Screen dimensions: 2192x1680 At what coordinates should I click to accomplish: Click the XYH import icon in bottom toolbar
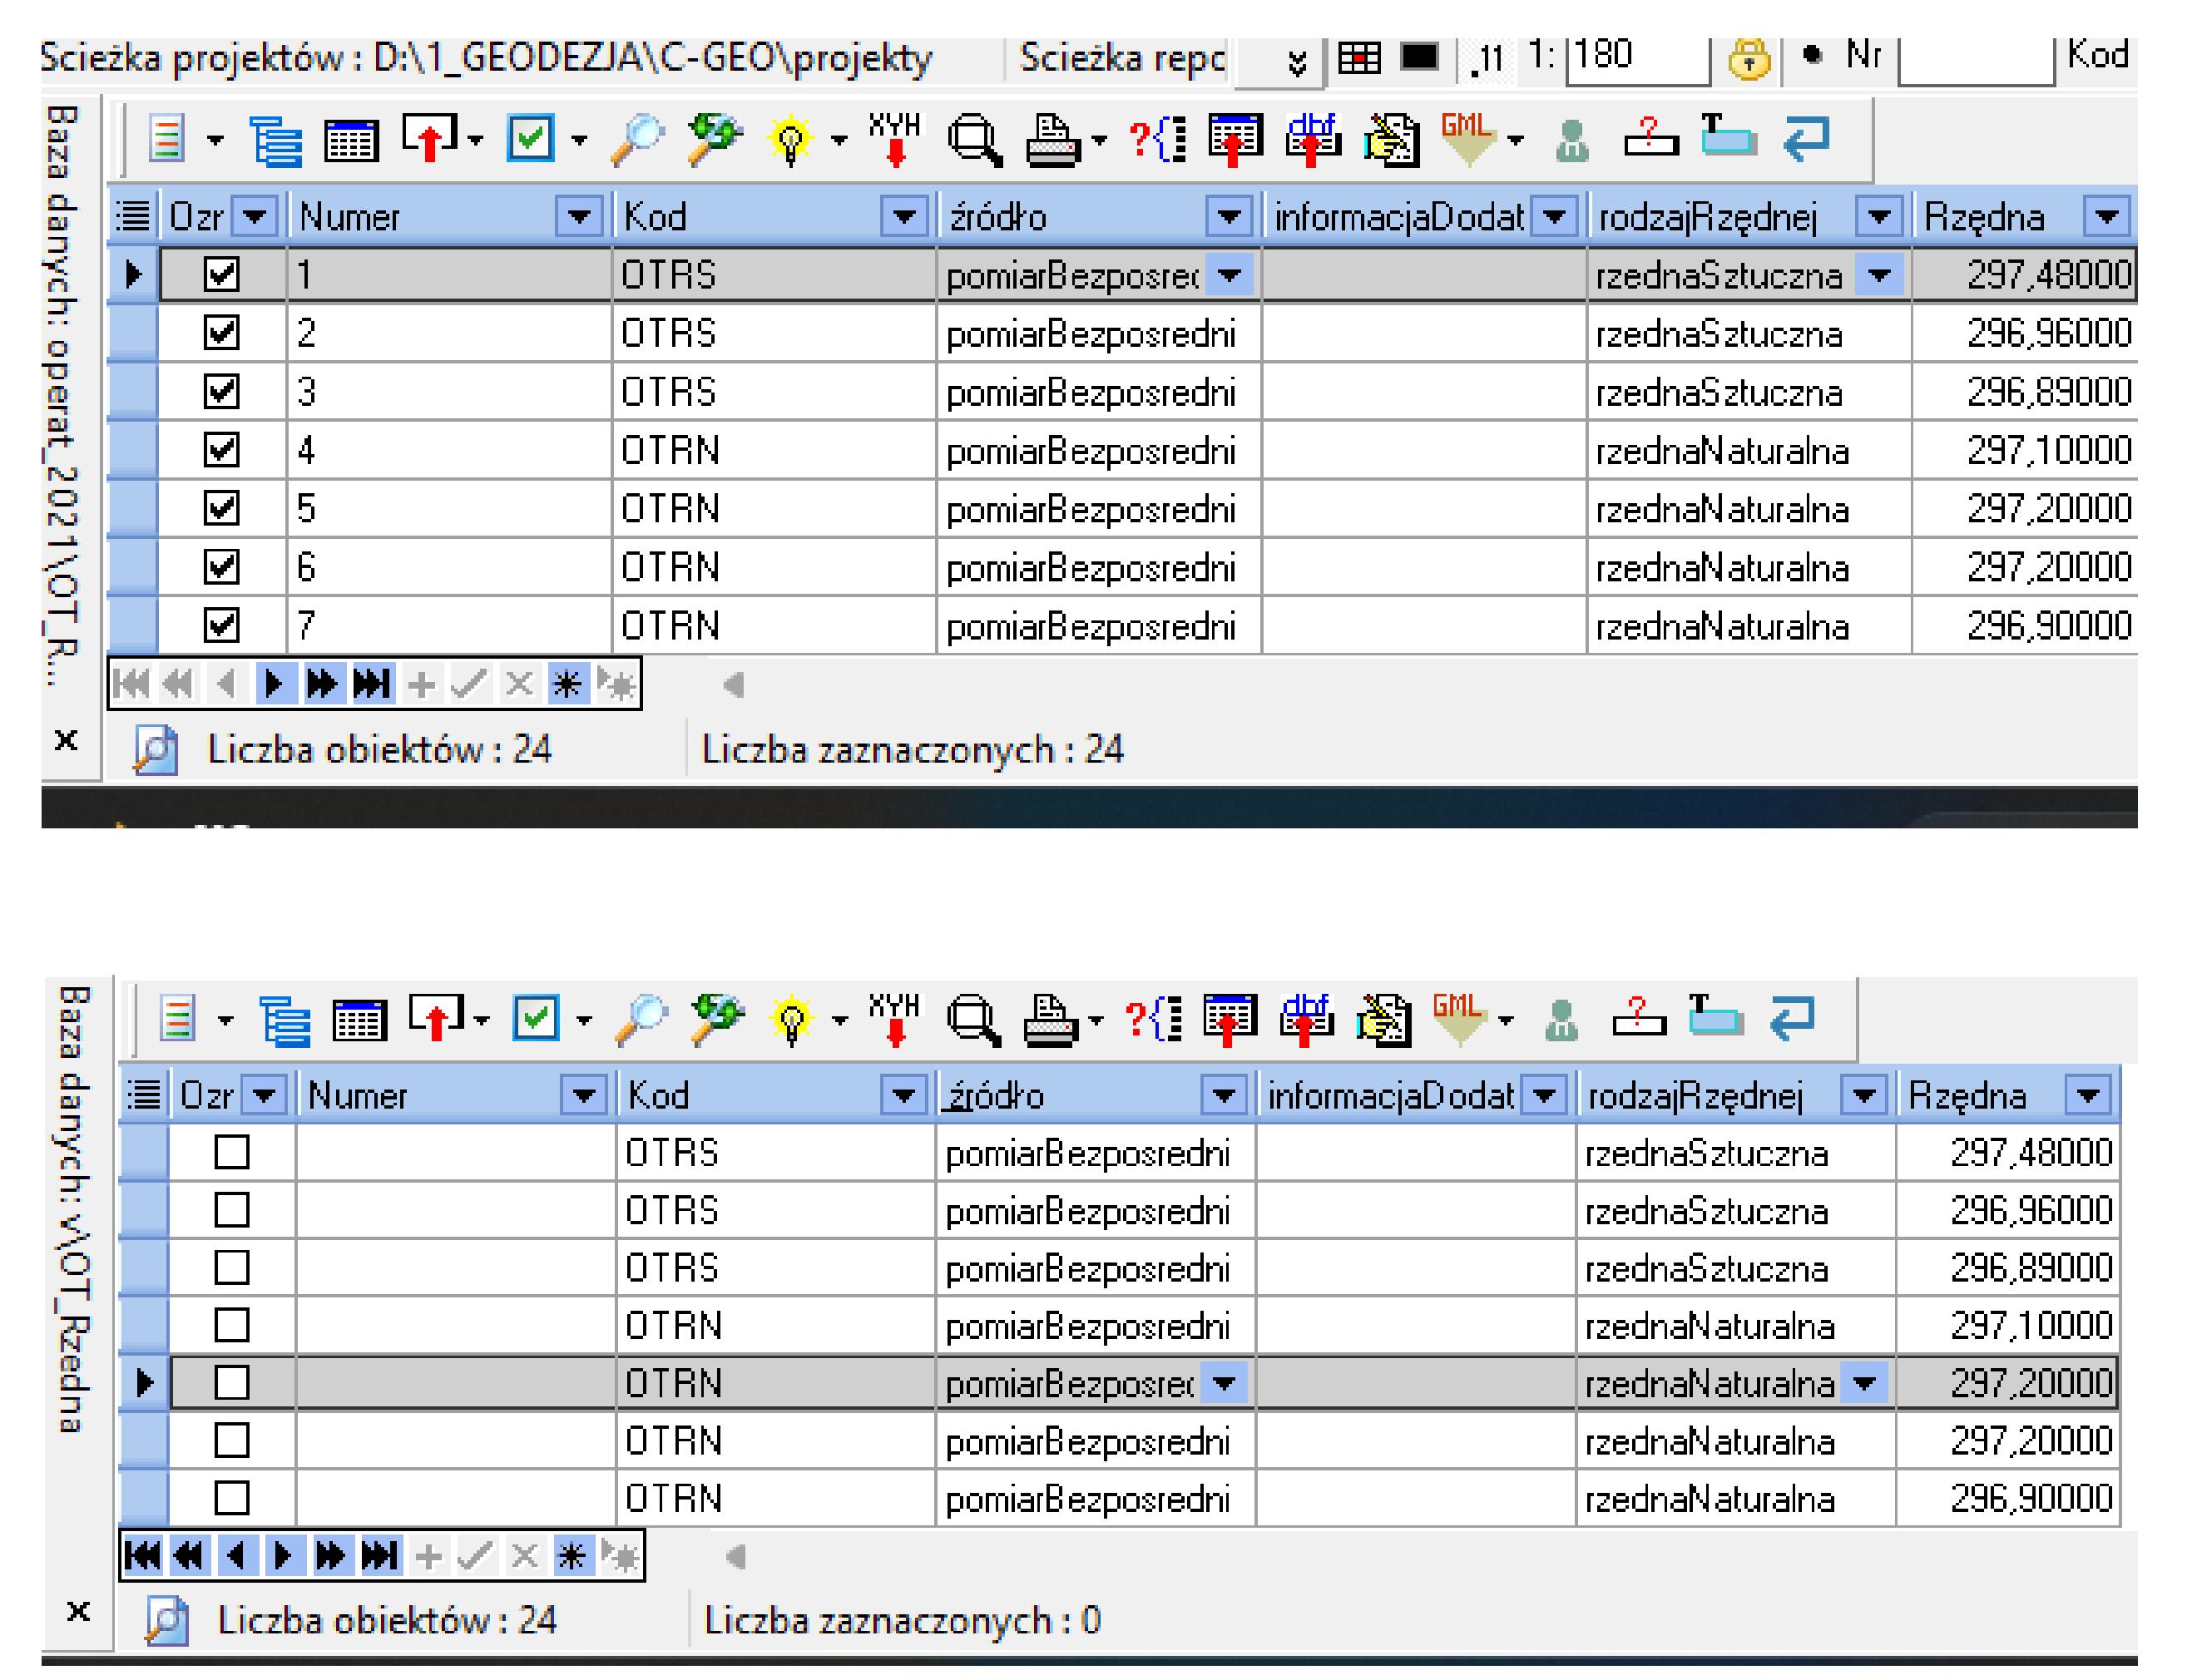point(895,1020)
